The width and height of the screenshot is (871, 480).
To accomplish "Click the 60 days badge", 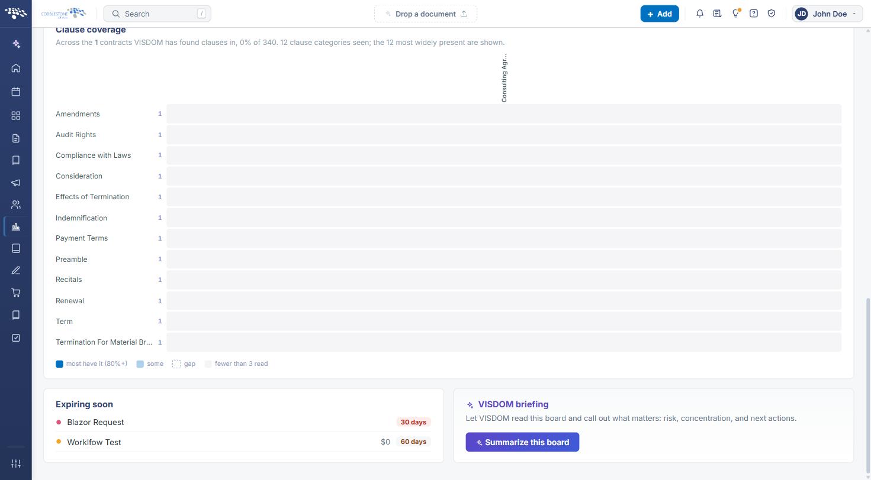I will (x=413, y=442).
